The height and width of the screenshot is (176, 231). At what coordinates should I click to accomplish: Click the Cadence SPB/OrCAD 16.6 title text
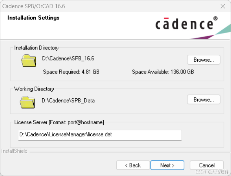[x=33, y=6]
